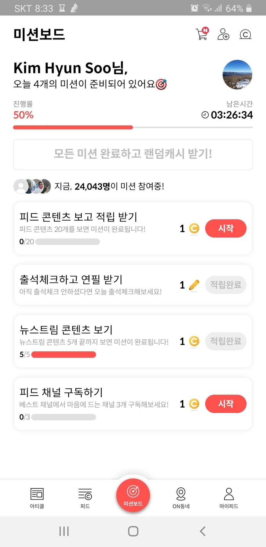The image size is (266, 547).
Task: Tap the pencil reward icon
Action: click(194, 285)
